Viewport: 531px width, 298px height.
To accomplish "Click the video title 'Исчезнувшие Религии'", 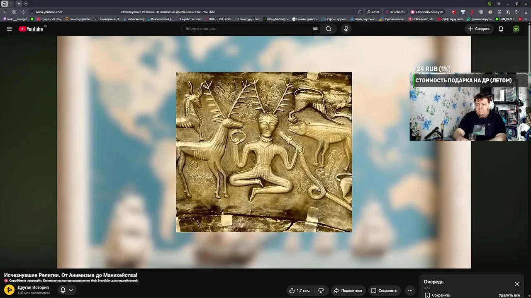I will (x=71, y=275).
